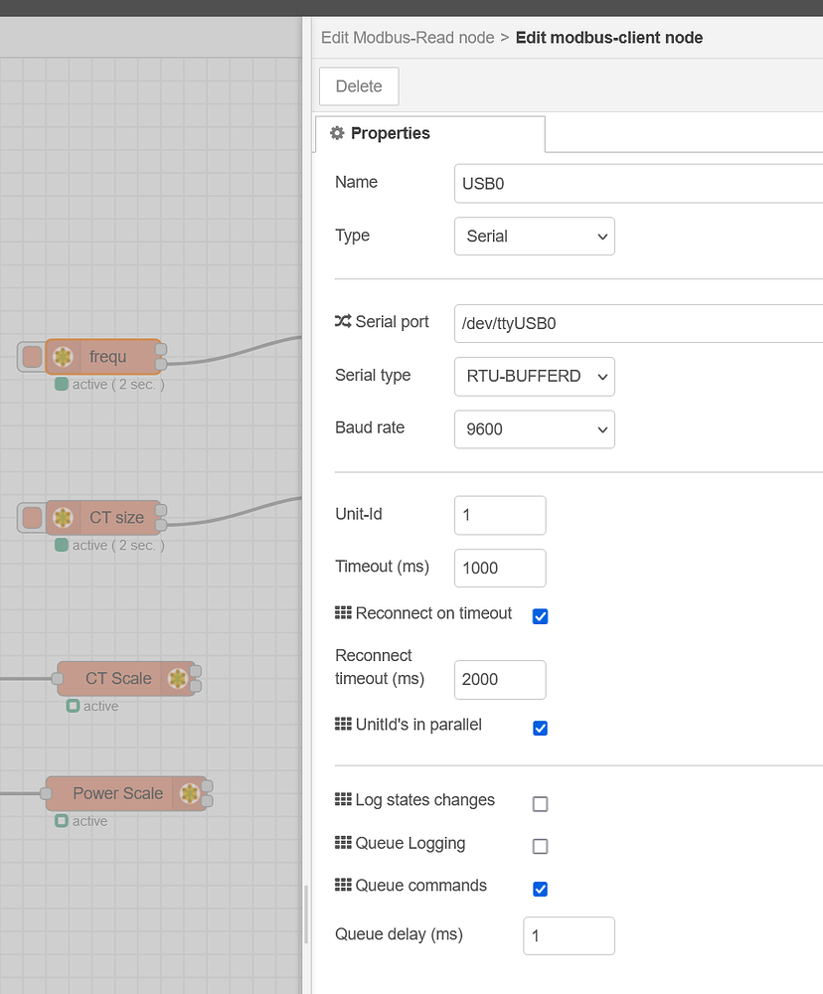
Task: Uncheck UnitId's in parallel
Action: pyautogui.click(x=540, y=728)
